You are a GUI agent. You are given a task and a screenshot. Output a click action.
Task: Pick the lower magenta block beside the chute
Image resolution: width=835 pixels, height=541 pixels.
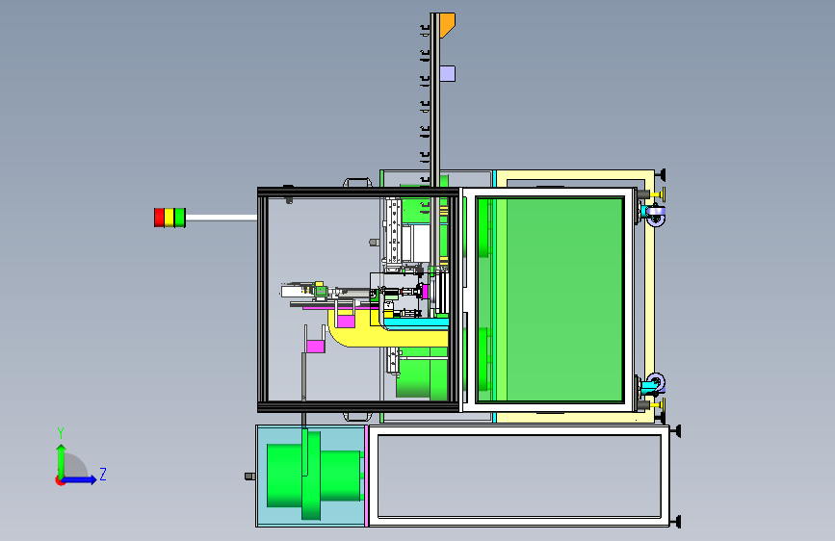(x=316, y=347)
